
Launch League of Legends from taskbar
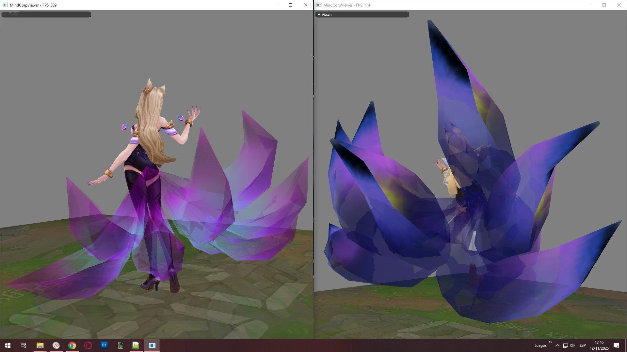pos(120,345)
